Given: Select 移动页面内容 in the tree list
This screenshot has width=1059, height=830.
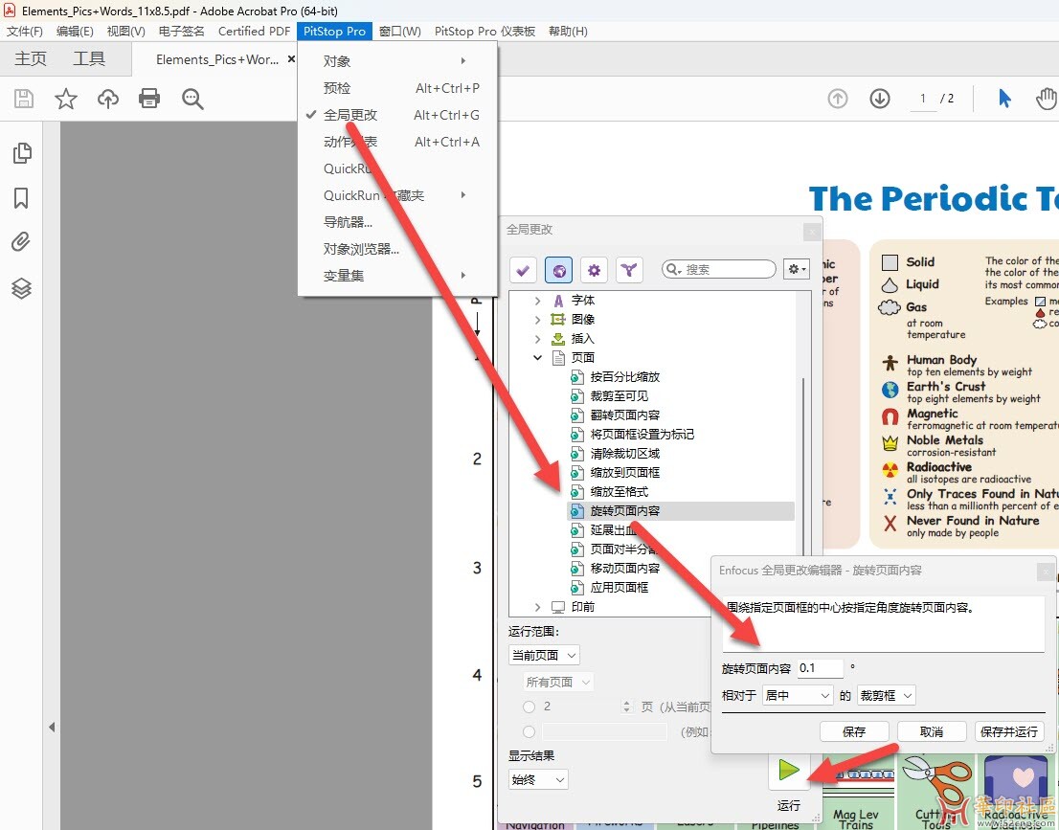Looking at the screenshot, I should [624, 569].
